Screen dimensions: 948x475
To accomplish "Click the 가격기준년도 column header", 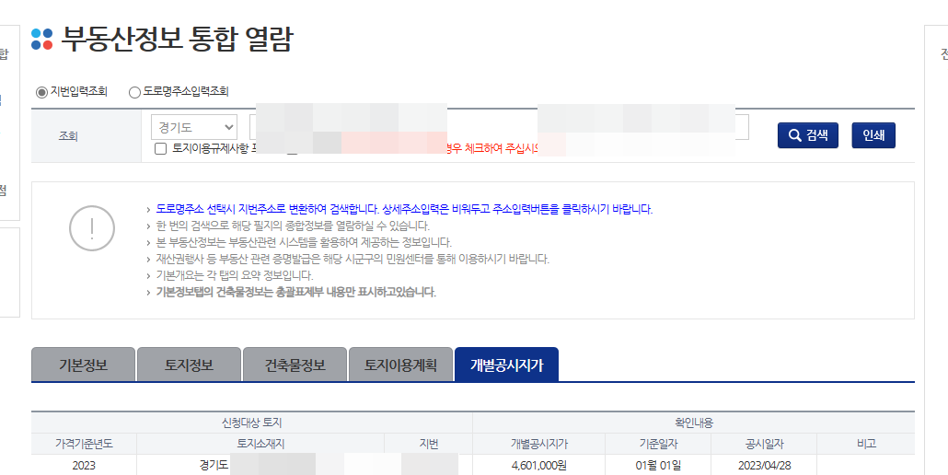I will (x=84, y=445).
